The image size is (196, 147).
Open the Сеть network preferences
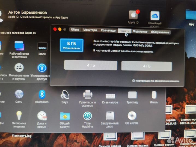(x=19, y=94)
